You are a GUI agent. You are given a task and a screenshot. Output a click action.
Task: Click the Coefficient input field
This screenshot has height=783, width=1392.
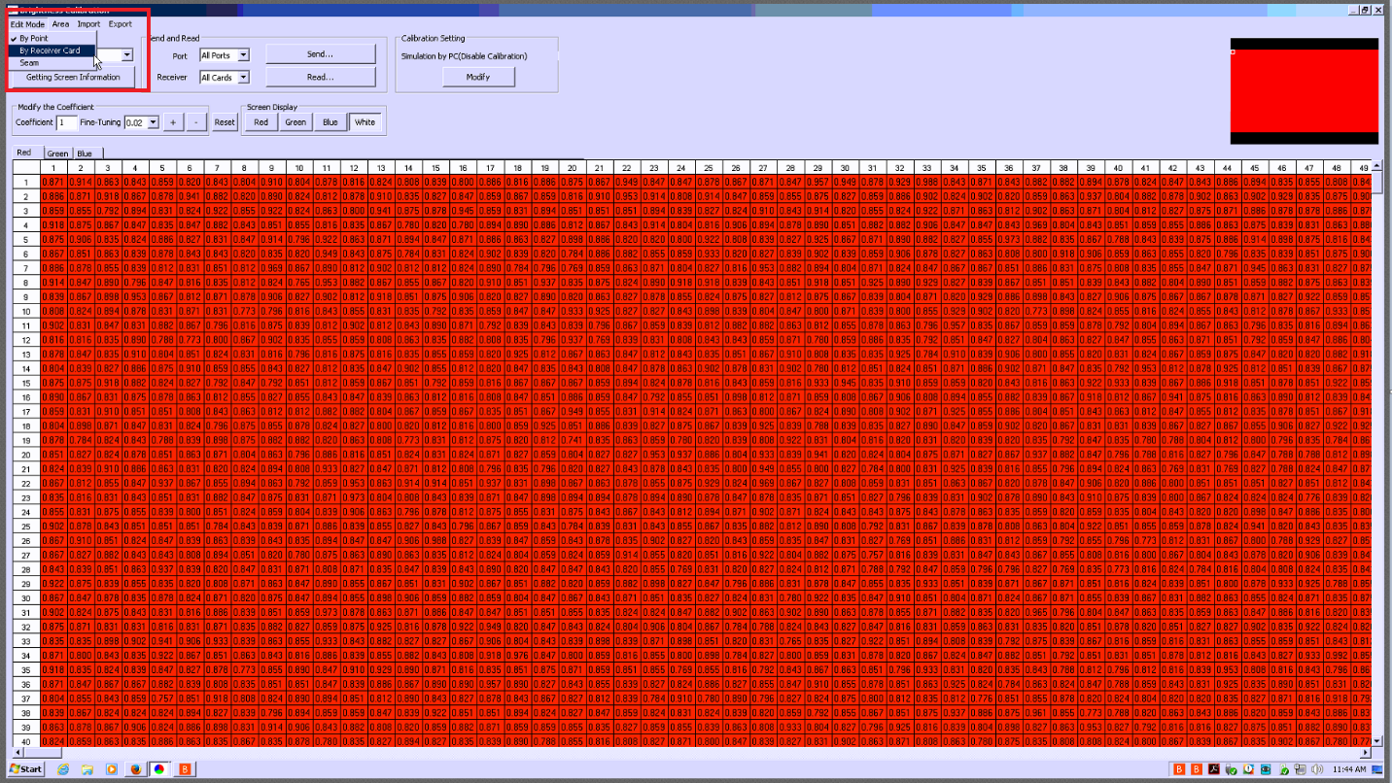[66, 122]
